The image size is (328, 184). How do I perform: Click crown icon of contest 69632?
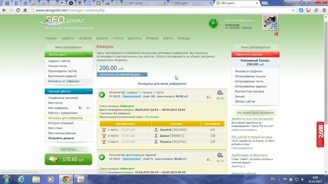pyautogui.click(x=102, y=157)
